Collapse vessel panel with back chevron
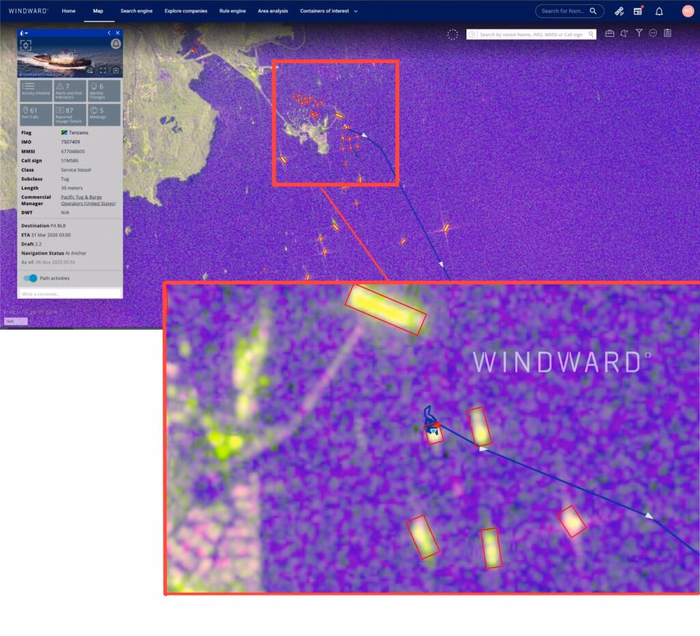This screenshot has height=636, width=700. 109,33
